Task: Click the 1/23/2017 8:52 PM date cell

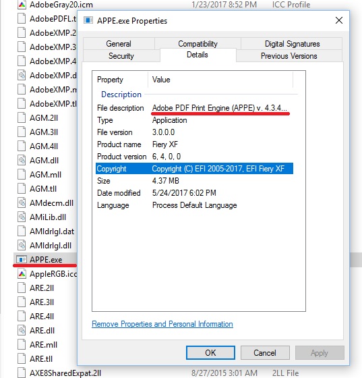Action: tap(224, 4)
